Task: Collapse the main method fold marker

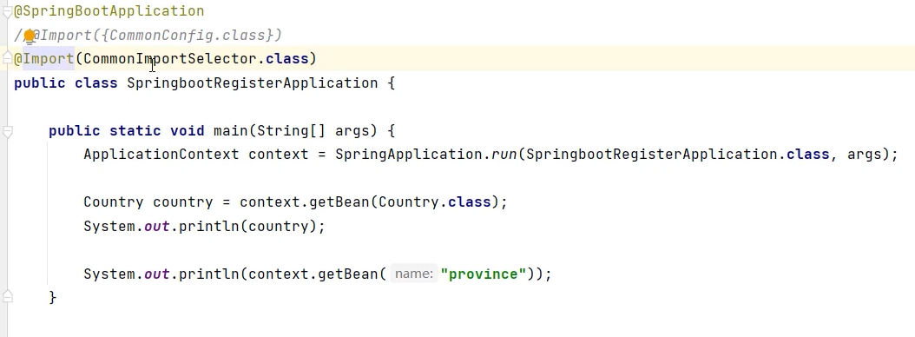Action: pos(7,131)
